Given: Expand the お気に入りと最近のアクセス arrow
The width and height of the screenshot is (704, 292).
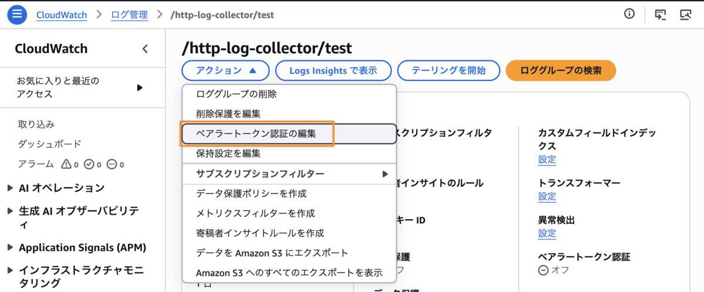Looking at the screenshot, I should click(140, 87).
